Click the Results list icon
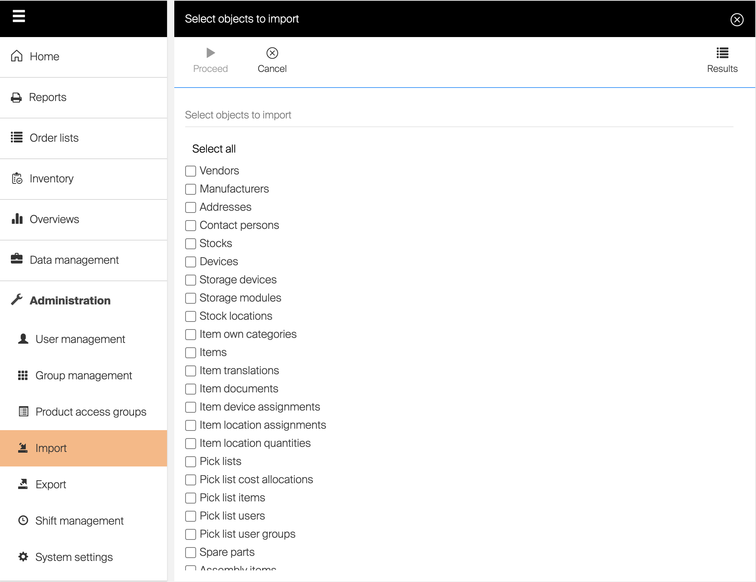The width and height of the screenshot is (756, 582). 722,53
